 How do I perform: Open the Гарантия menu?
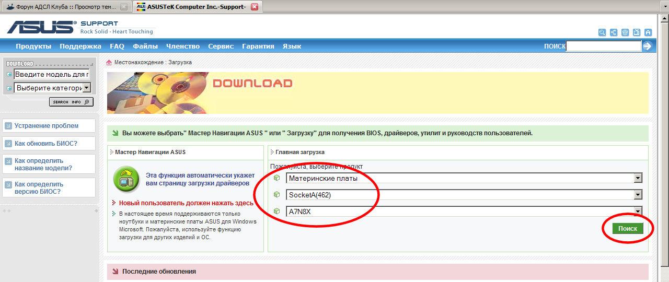258,46
